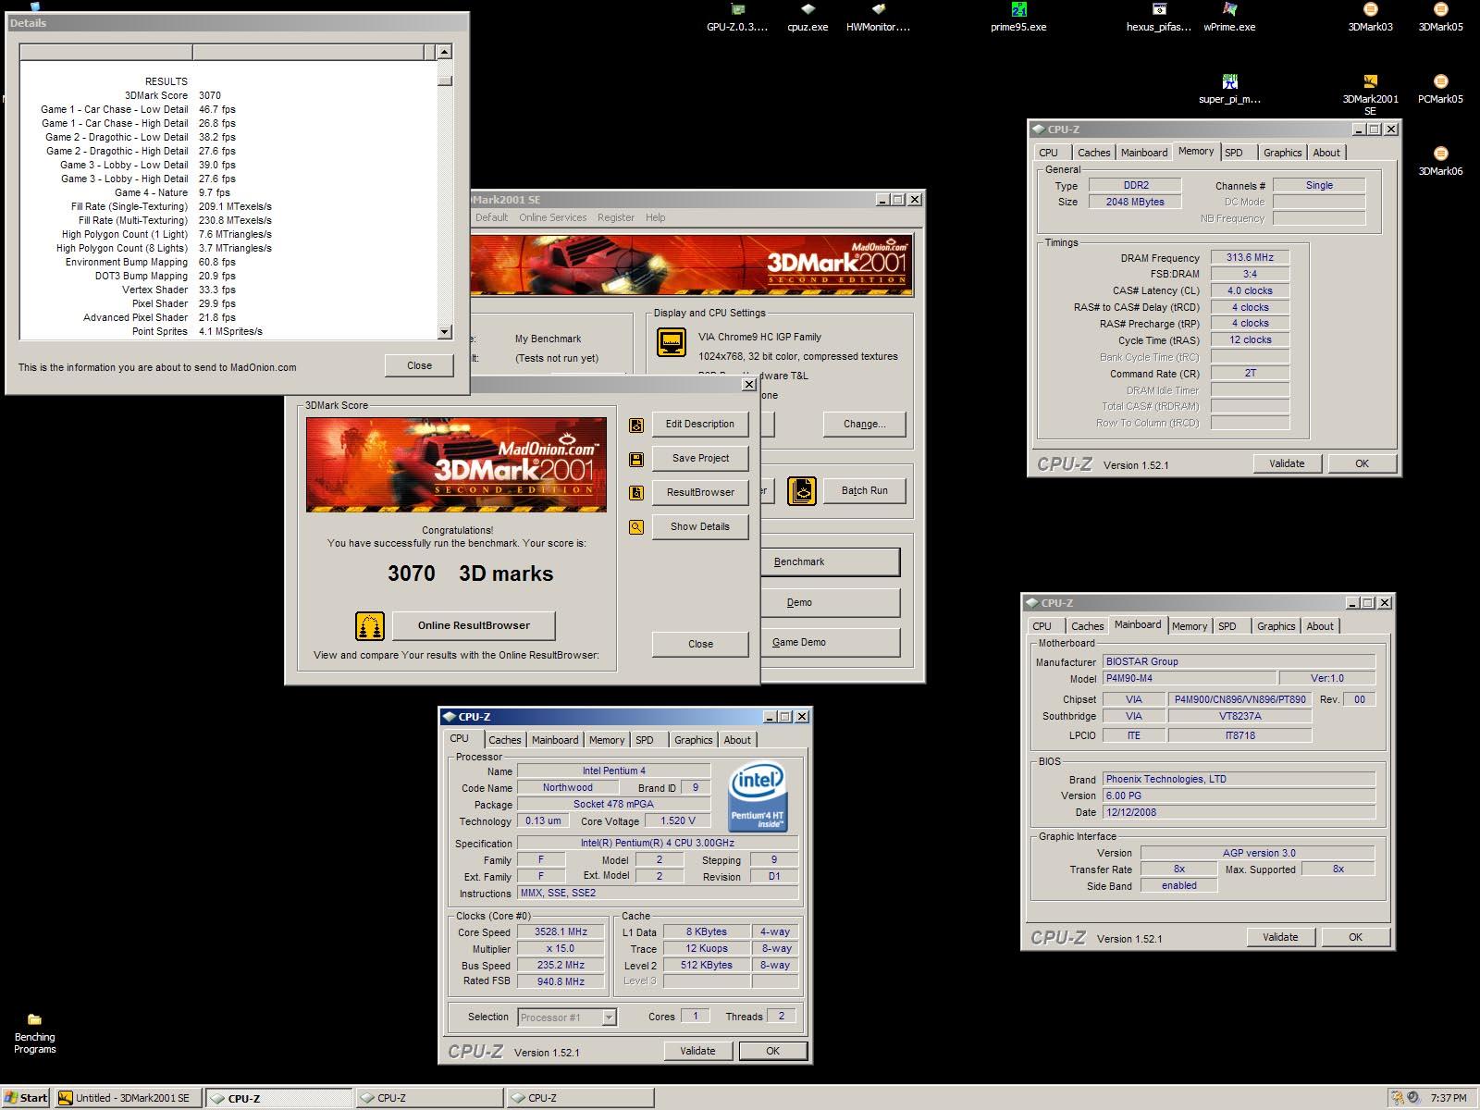Click taskbar clock showing 7:37 PM
Image resolution: width=1480 pixels, height=1110 pixels.
click(1449, 1098)
